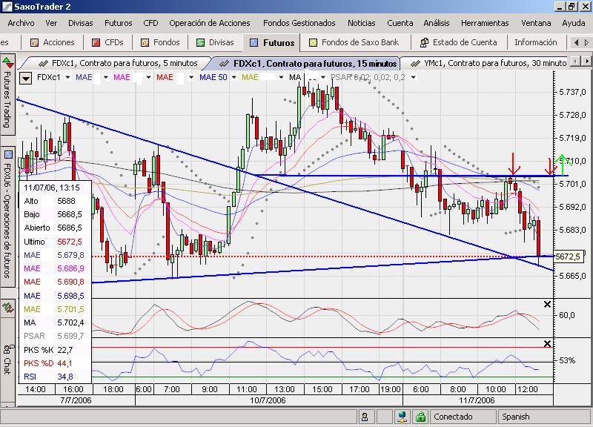Click the Fondos tab icon
Screen dimensions: 593x427
145,43
